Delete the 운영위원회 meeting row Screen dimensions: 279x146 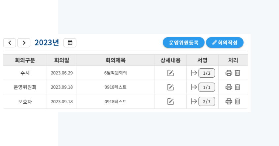[237, 87]
